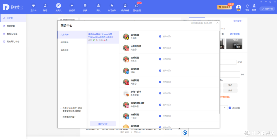Open the 账号 accounts icon
The width and height of the screenshot is (277, 139).
[45, 6]
